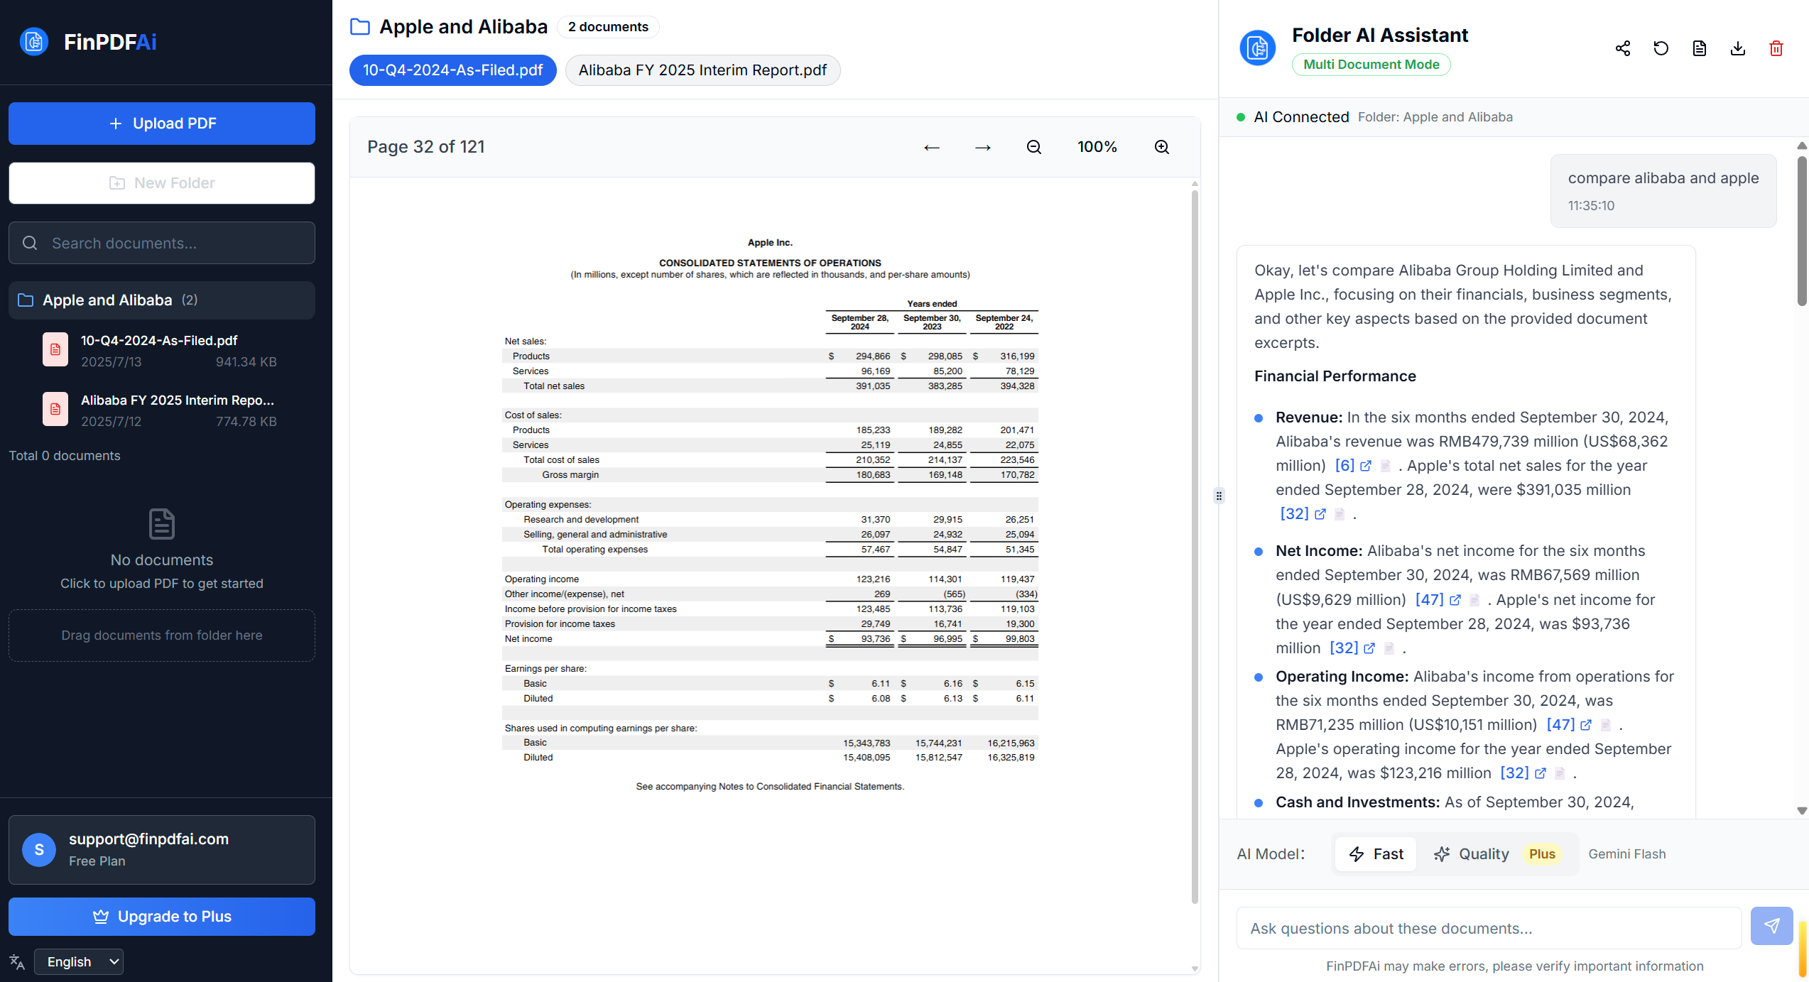Reset the chat with the refresh icon
This screenshot has height=982, width=1809.
click(x=1661, y=48)
